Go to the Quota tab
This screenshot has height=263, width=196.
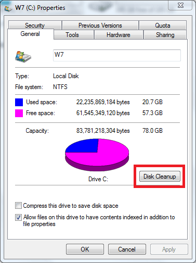(x=163, y=26)
